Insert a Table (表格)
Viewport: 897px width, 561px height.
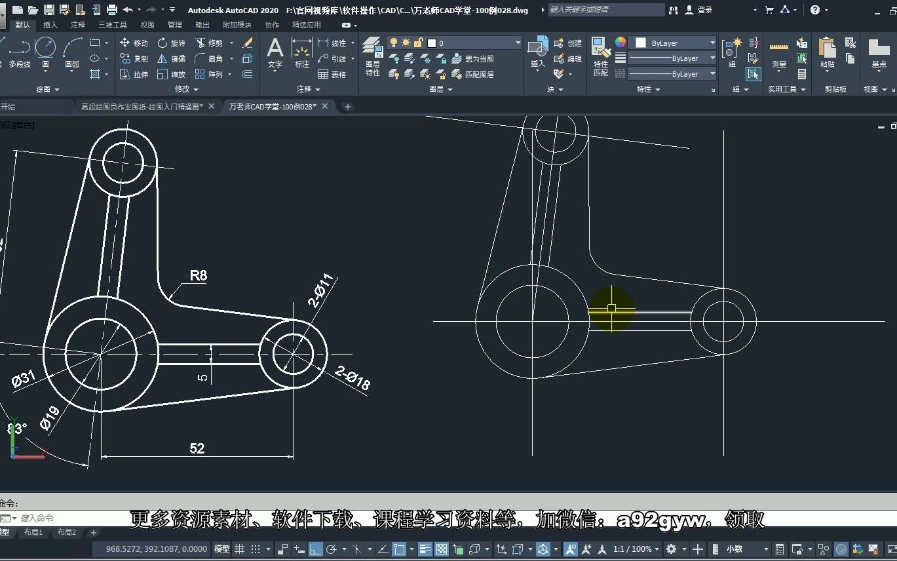(x=332, y=74)
